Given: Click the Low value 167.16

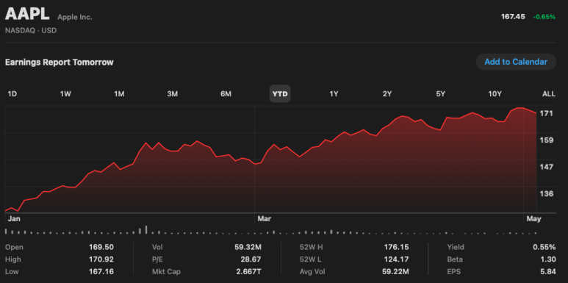Looking at the screenshot, I should click(x=101, y=271).
